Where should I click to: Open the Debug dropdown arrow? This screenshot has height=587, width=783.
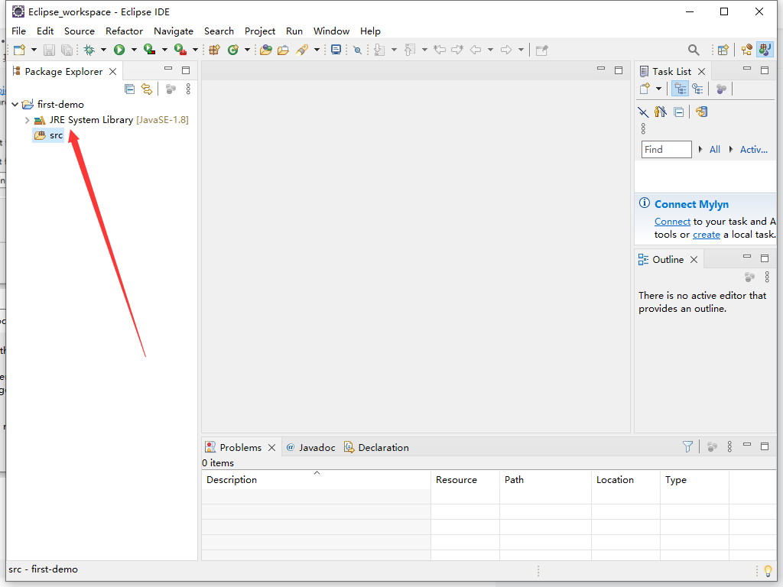tap(103, 50)
